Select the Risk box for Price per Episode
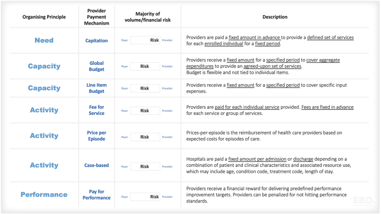Screen dimensions: 381x214 click(x=145, y=137)
